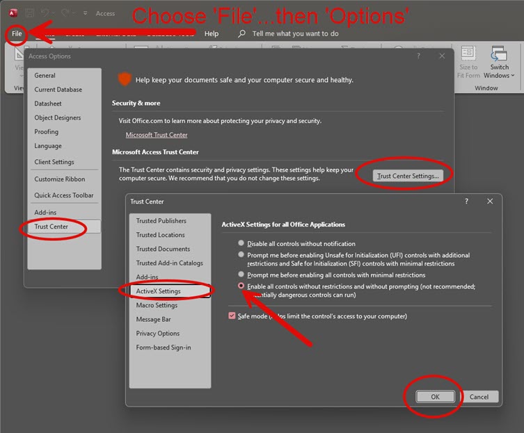Click the Trust Center Settings button

pos(408,176)
